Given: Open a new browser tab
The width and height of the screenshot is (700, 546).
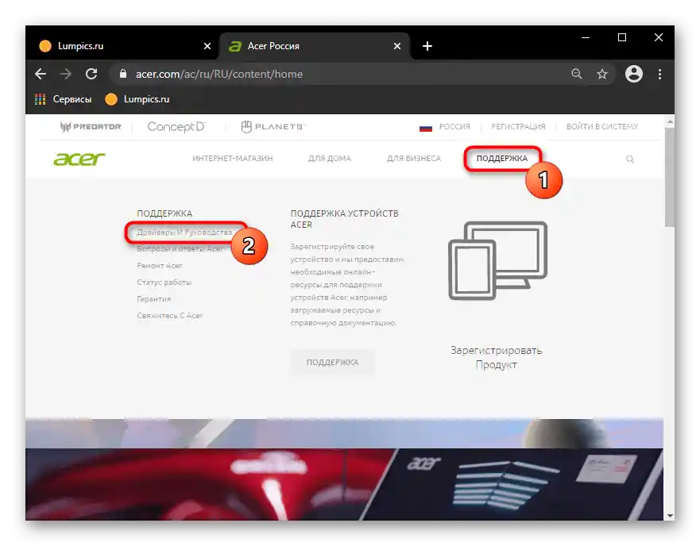Looking at the screenshot, I should point(427,46).
